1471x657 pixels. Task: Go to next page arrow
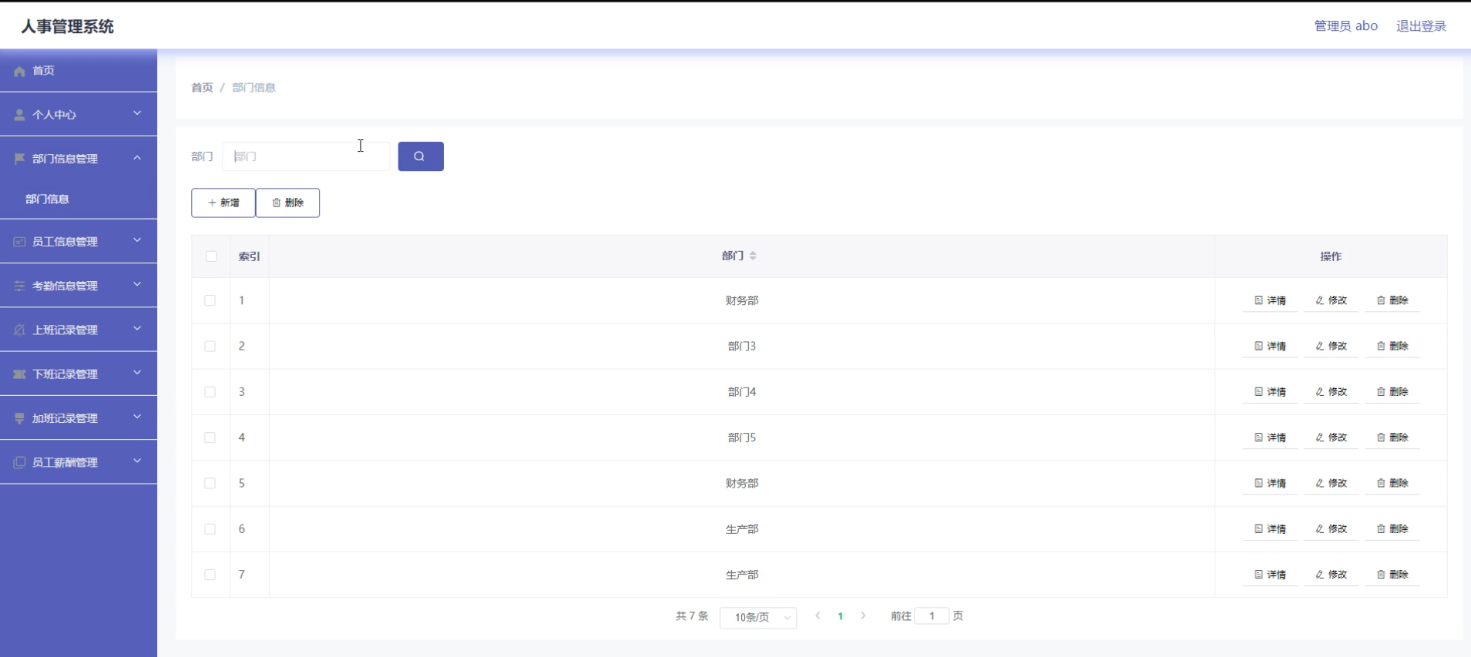click(x=863, y=616)
